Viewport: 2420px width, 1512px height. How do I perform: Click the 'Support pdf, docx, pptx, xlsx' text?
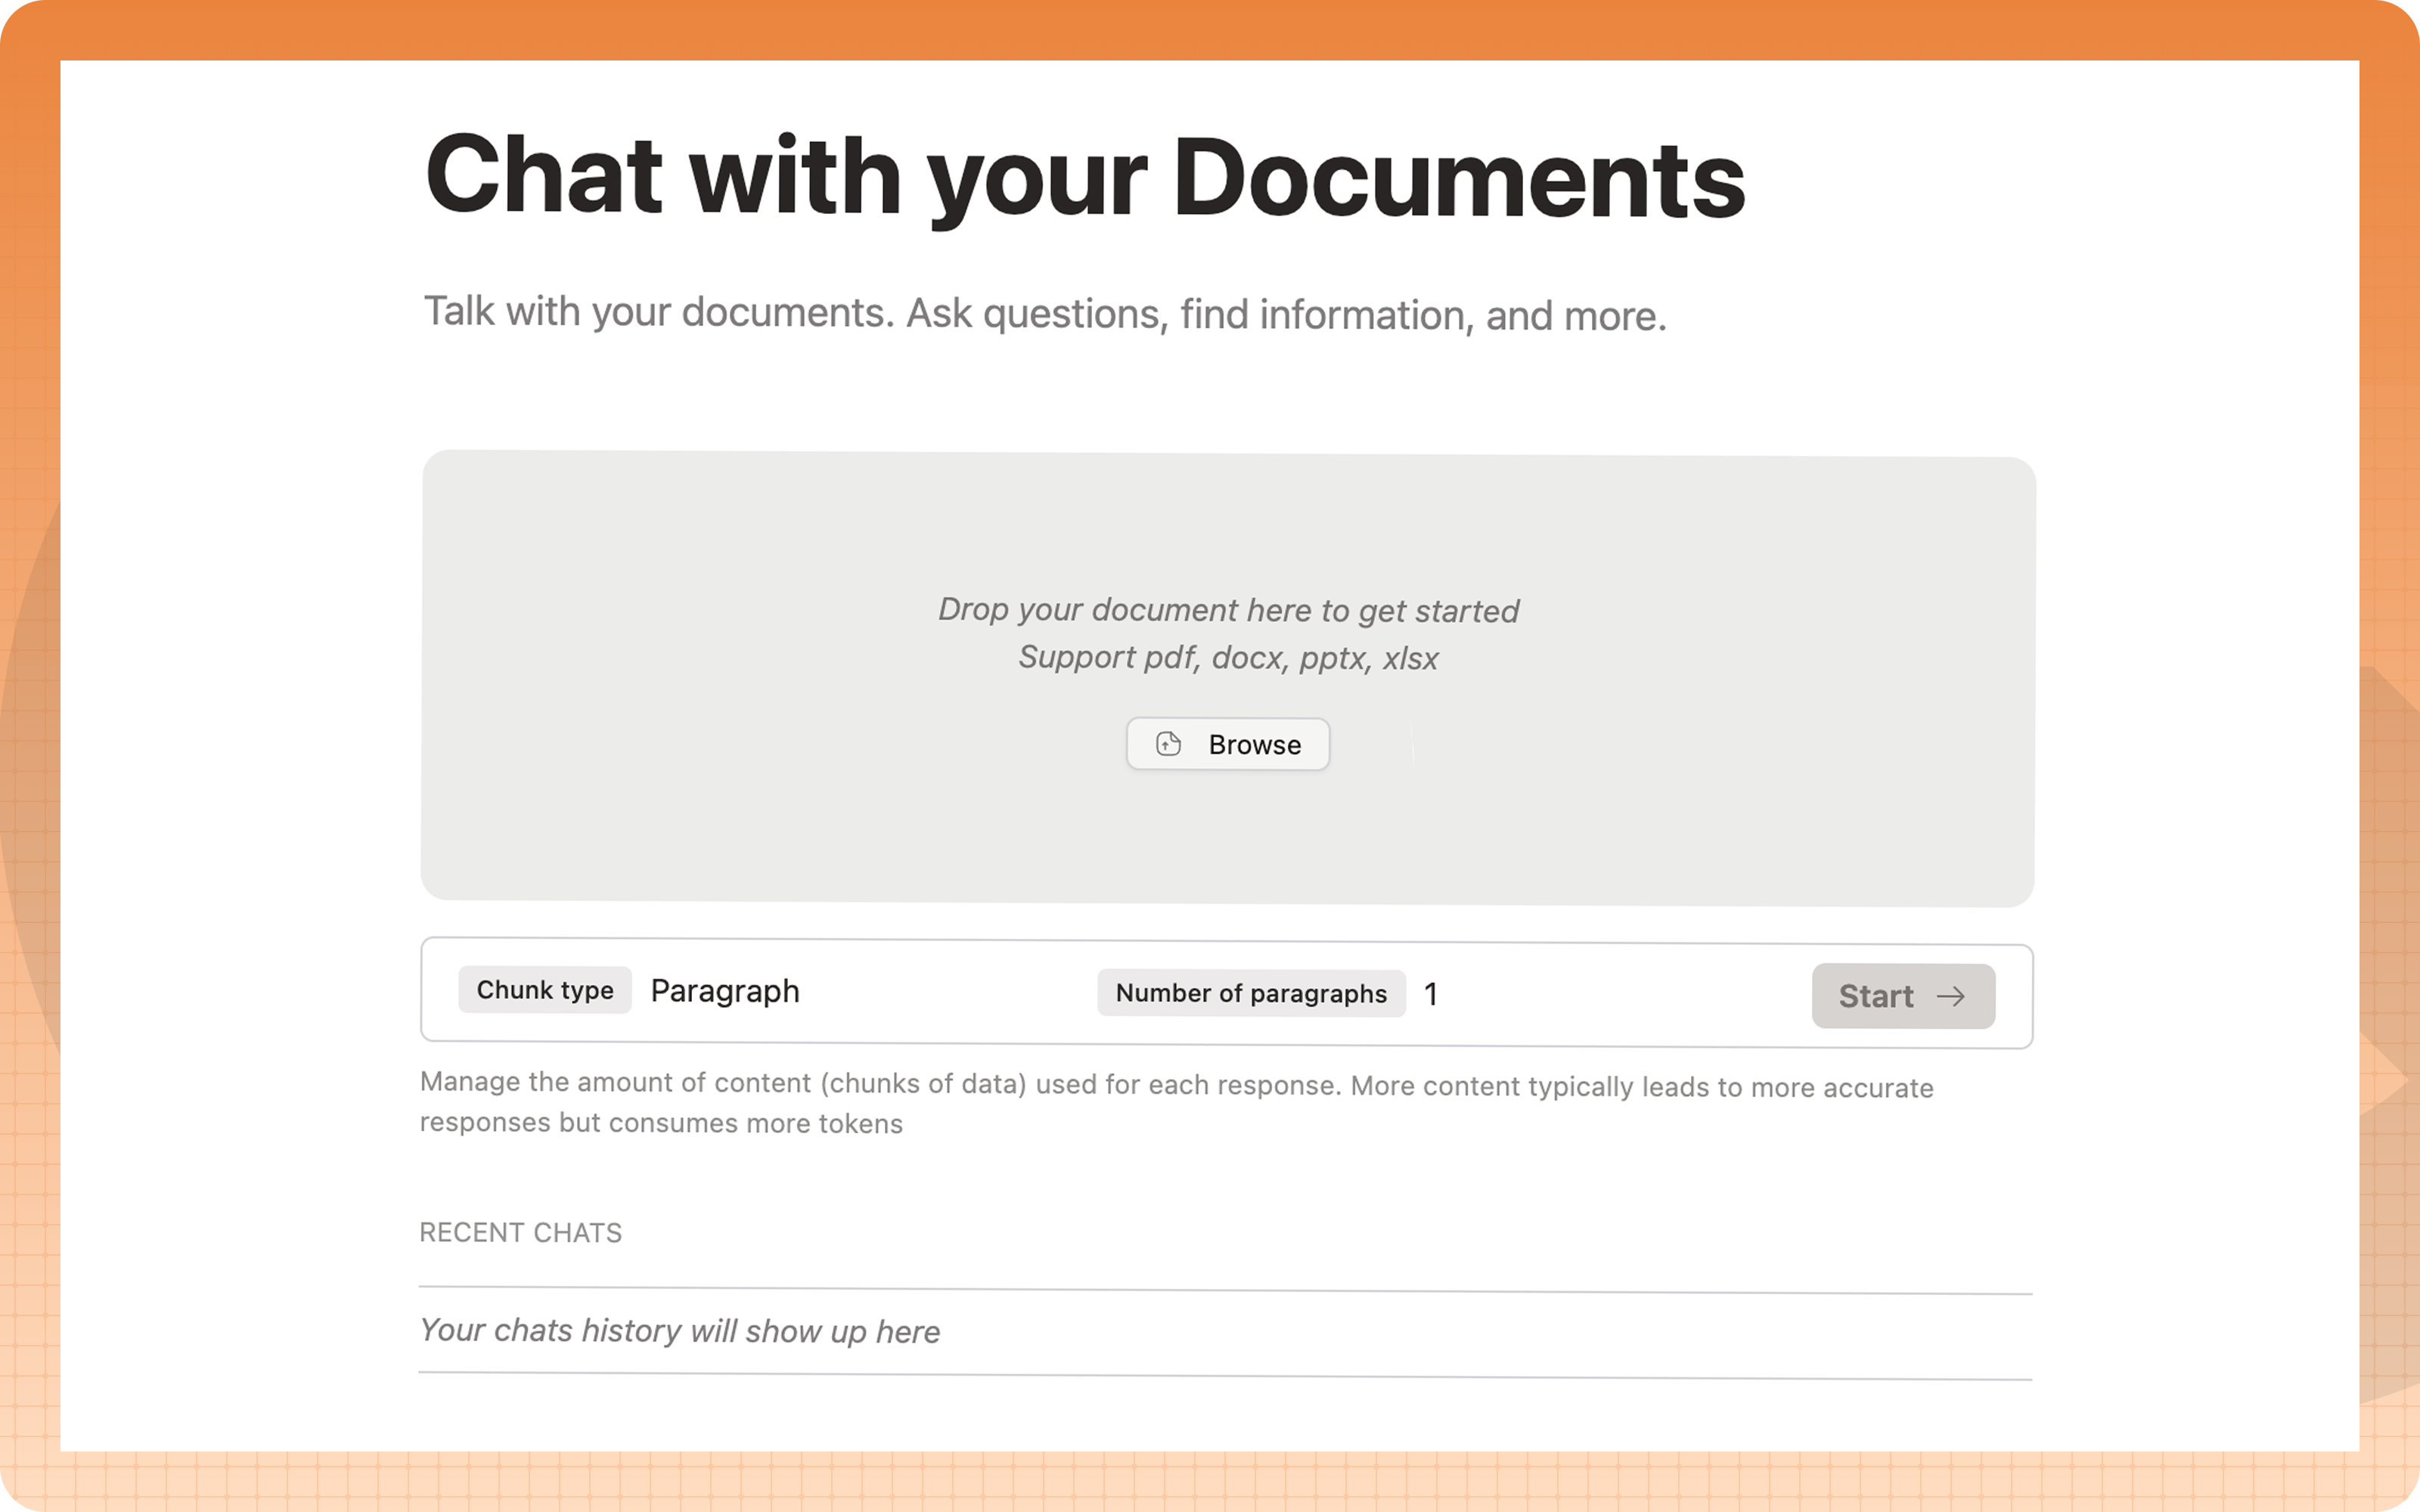pyautogui.click(x=1228, y=658)
